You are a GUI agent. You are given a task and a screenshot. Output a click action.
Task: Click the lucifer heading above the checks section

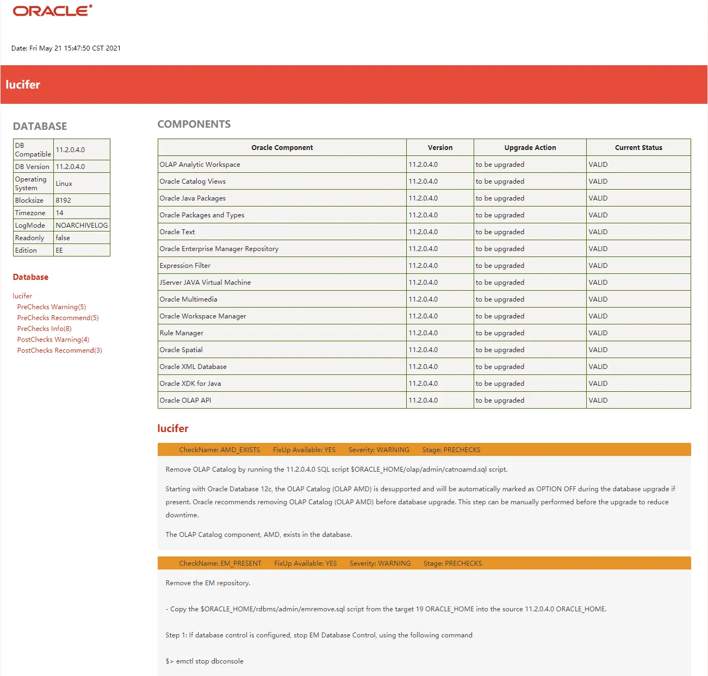[172, 428]
